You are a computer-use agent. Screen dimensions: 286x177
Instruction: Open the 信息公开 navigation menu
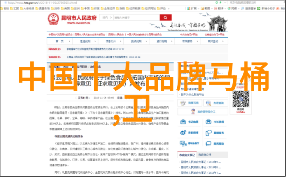pyautogui.click(x=111, y=41)
